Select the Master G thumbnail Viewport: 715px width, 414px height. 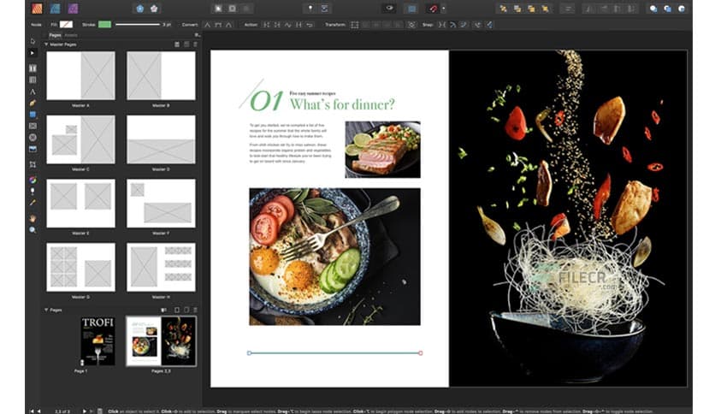(x=80, y=267)
